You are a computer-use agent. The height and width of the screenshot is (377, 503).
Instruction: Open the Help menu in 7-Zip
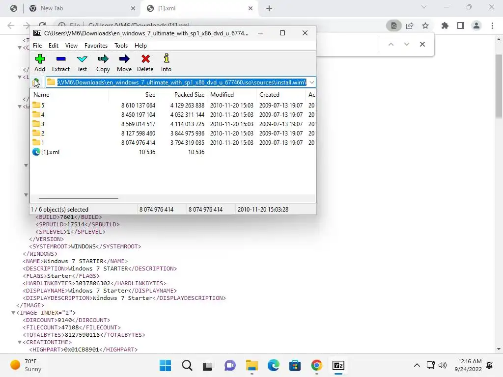point(140,46)
